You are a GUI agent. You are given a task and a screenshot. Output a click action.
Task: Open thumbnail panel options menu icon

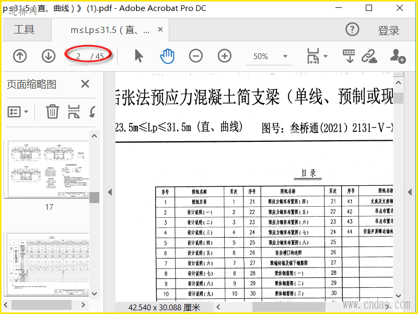pyautogui.click(x=17, y=111)
